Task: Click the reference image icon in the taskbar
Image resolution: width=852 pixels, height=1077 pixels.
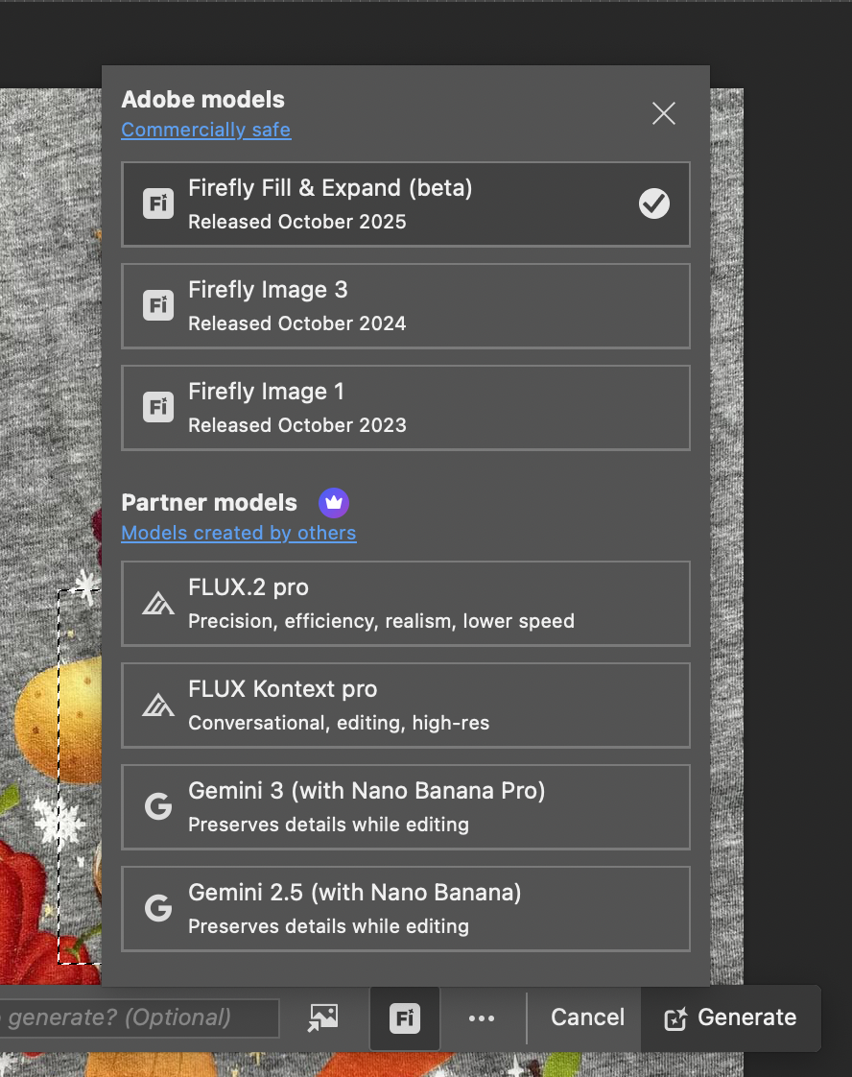Action: click(x=322, y=1017)
